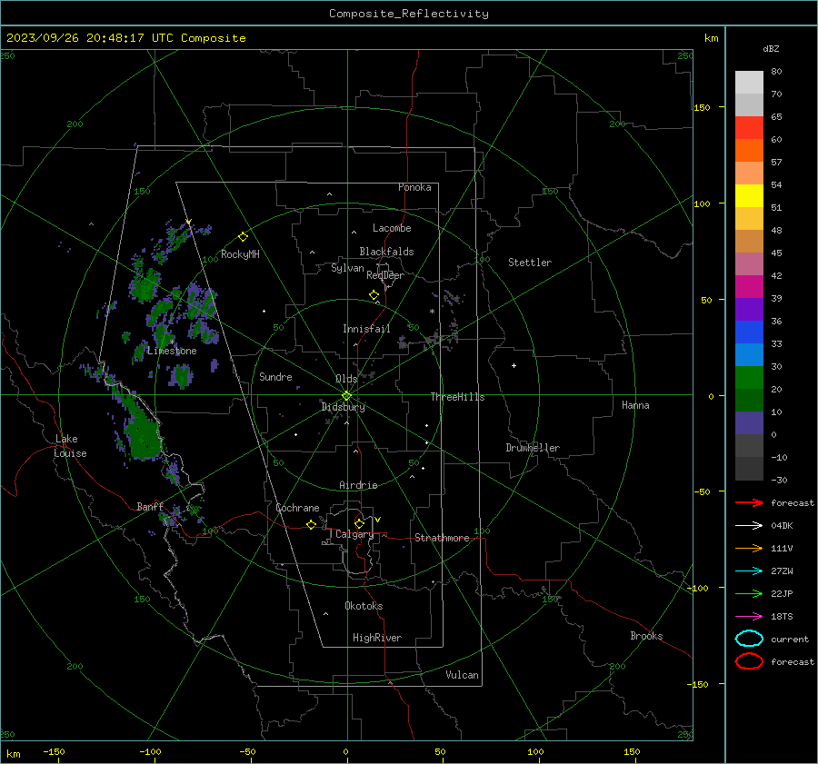Image resolution: width=818 pixels, height=764 pixels.
Task: Click the magenta 42 dBZ color swatch
Action: point(749,286)
